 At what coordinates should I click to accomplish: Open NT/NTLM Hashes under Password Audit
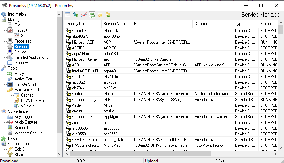pyautogui.click(x=36, y=101)
